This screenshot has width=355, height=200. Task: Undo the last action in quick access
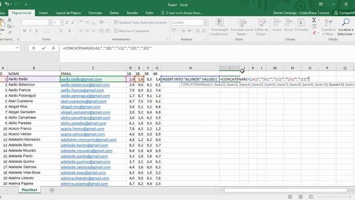click(x=7, y=4)
